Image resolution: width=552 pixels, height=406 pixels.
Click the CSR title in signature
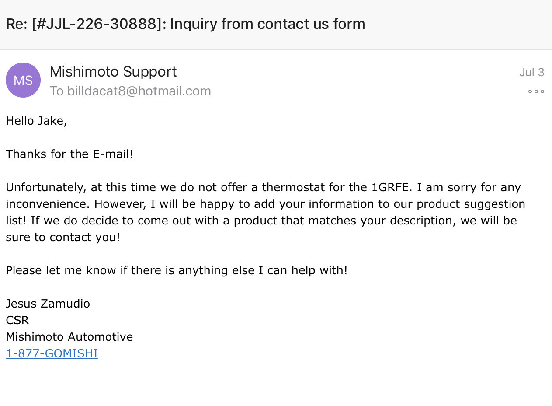point(17,320)
